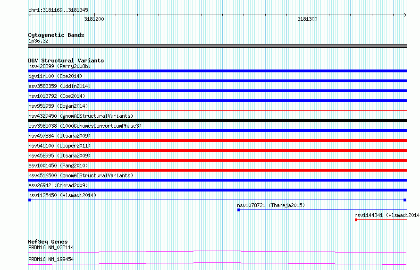Click the red bar under nsv545100
The height and width of the screenshot is (270, 420).
tap(217, 150)
